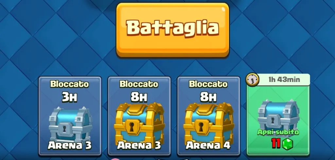Click the Arena 4 label under golden chest

(x=208, y=145)
